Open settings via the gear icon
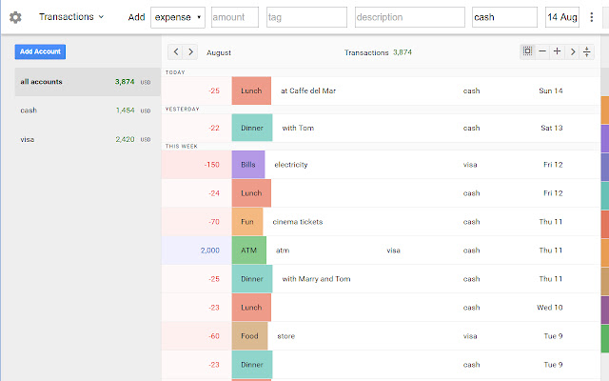The height and width of the screenshot is (381, 609). pos(15,17)
